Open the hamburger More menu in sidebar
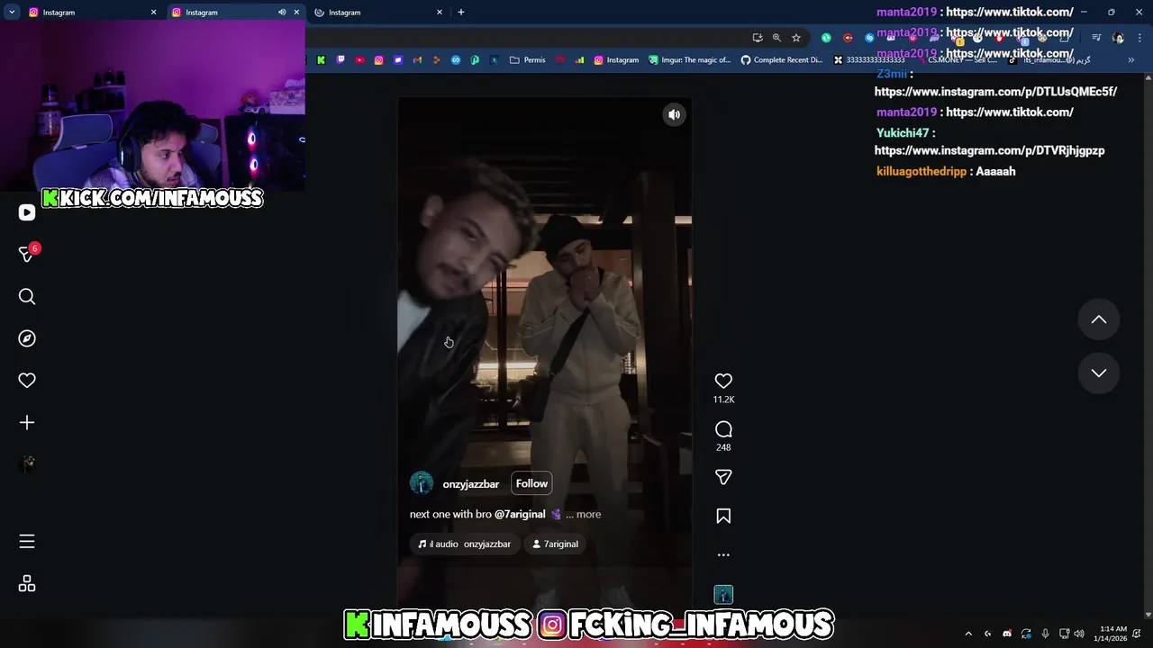 coord(27,541)
